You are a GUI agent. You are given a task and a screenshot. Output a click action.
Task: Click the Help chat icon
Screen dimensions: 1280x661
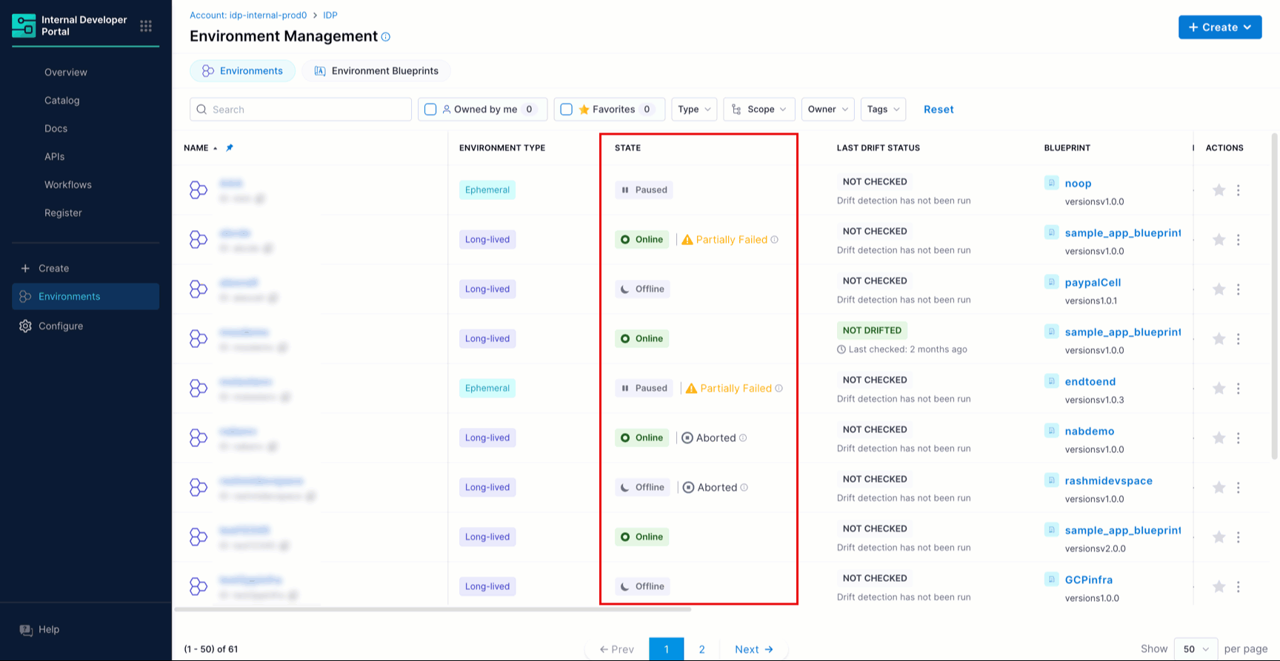26,630
